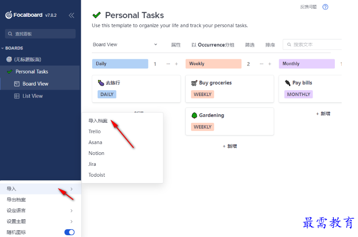Click the large green checkmark board icon in title

tap(97, 15)
